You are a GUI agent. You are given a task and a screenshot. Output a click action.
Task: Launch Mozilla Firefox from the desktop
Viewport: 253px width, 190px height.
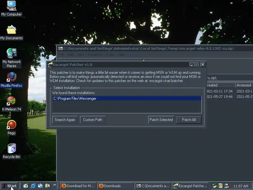(x=11, y=80)
